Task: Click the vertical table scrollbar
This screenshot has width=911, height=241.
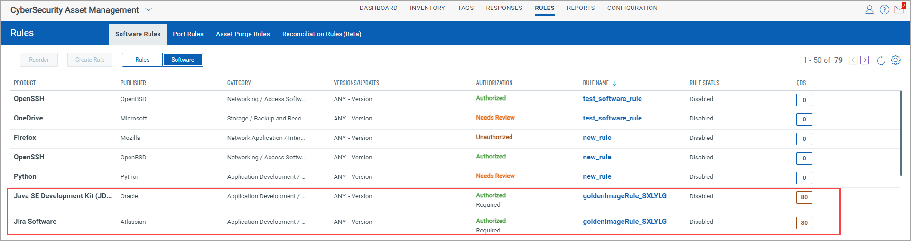Action: tap(901, 133)
